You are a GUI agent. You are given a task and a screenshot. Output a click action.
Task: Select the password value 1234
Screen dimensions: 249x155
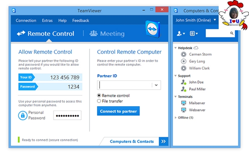(x=74, y=87)
